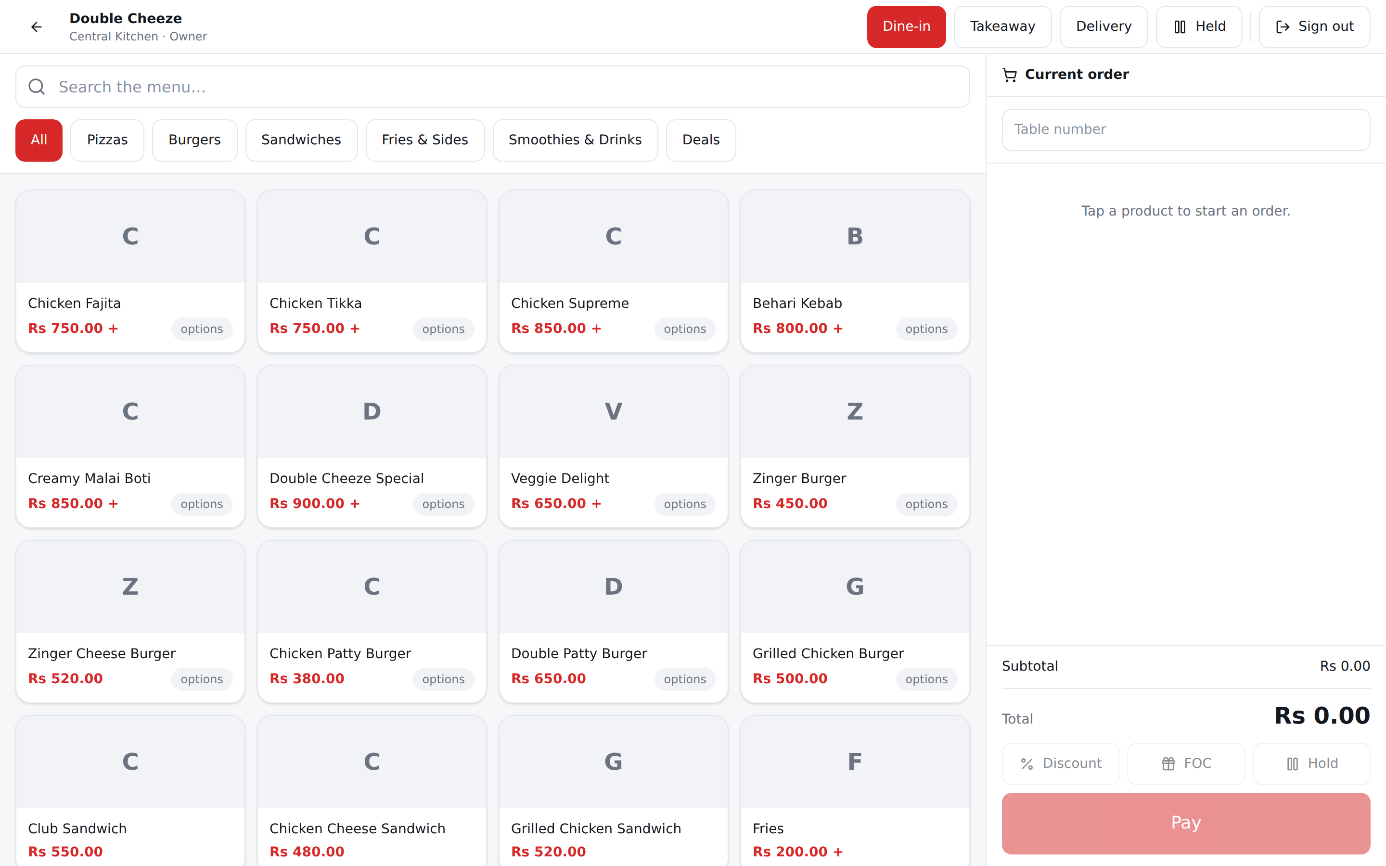Click the percent Discount icon

click(1027, 764)
